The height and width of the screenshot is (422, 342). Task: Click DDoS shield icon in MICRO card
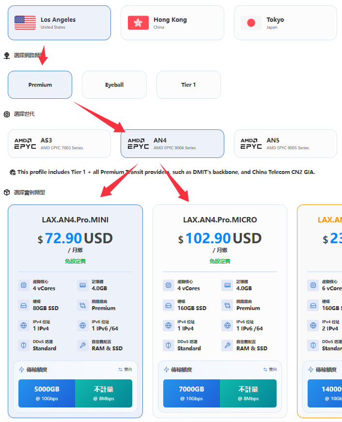pos(169,345)
